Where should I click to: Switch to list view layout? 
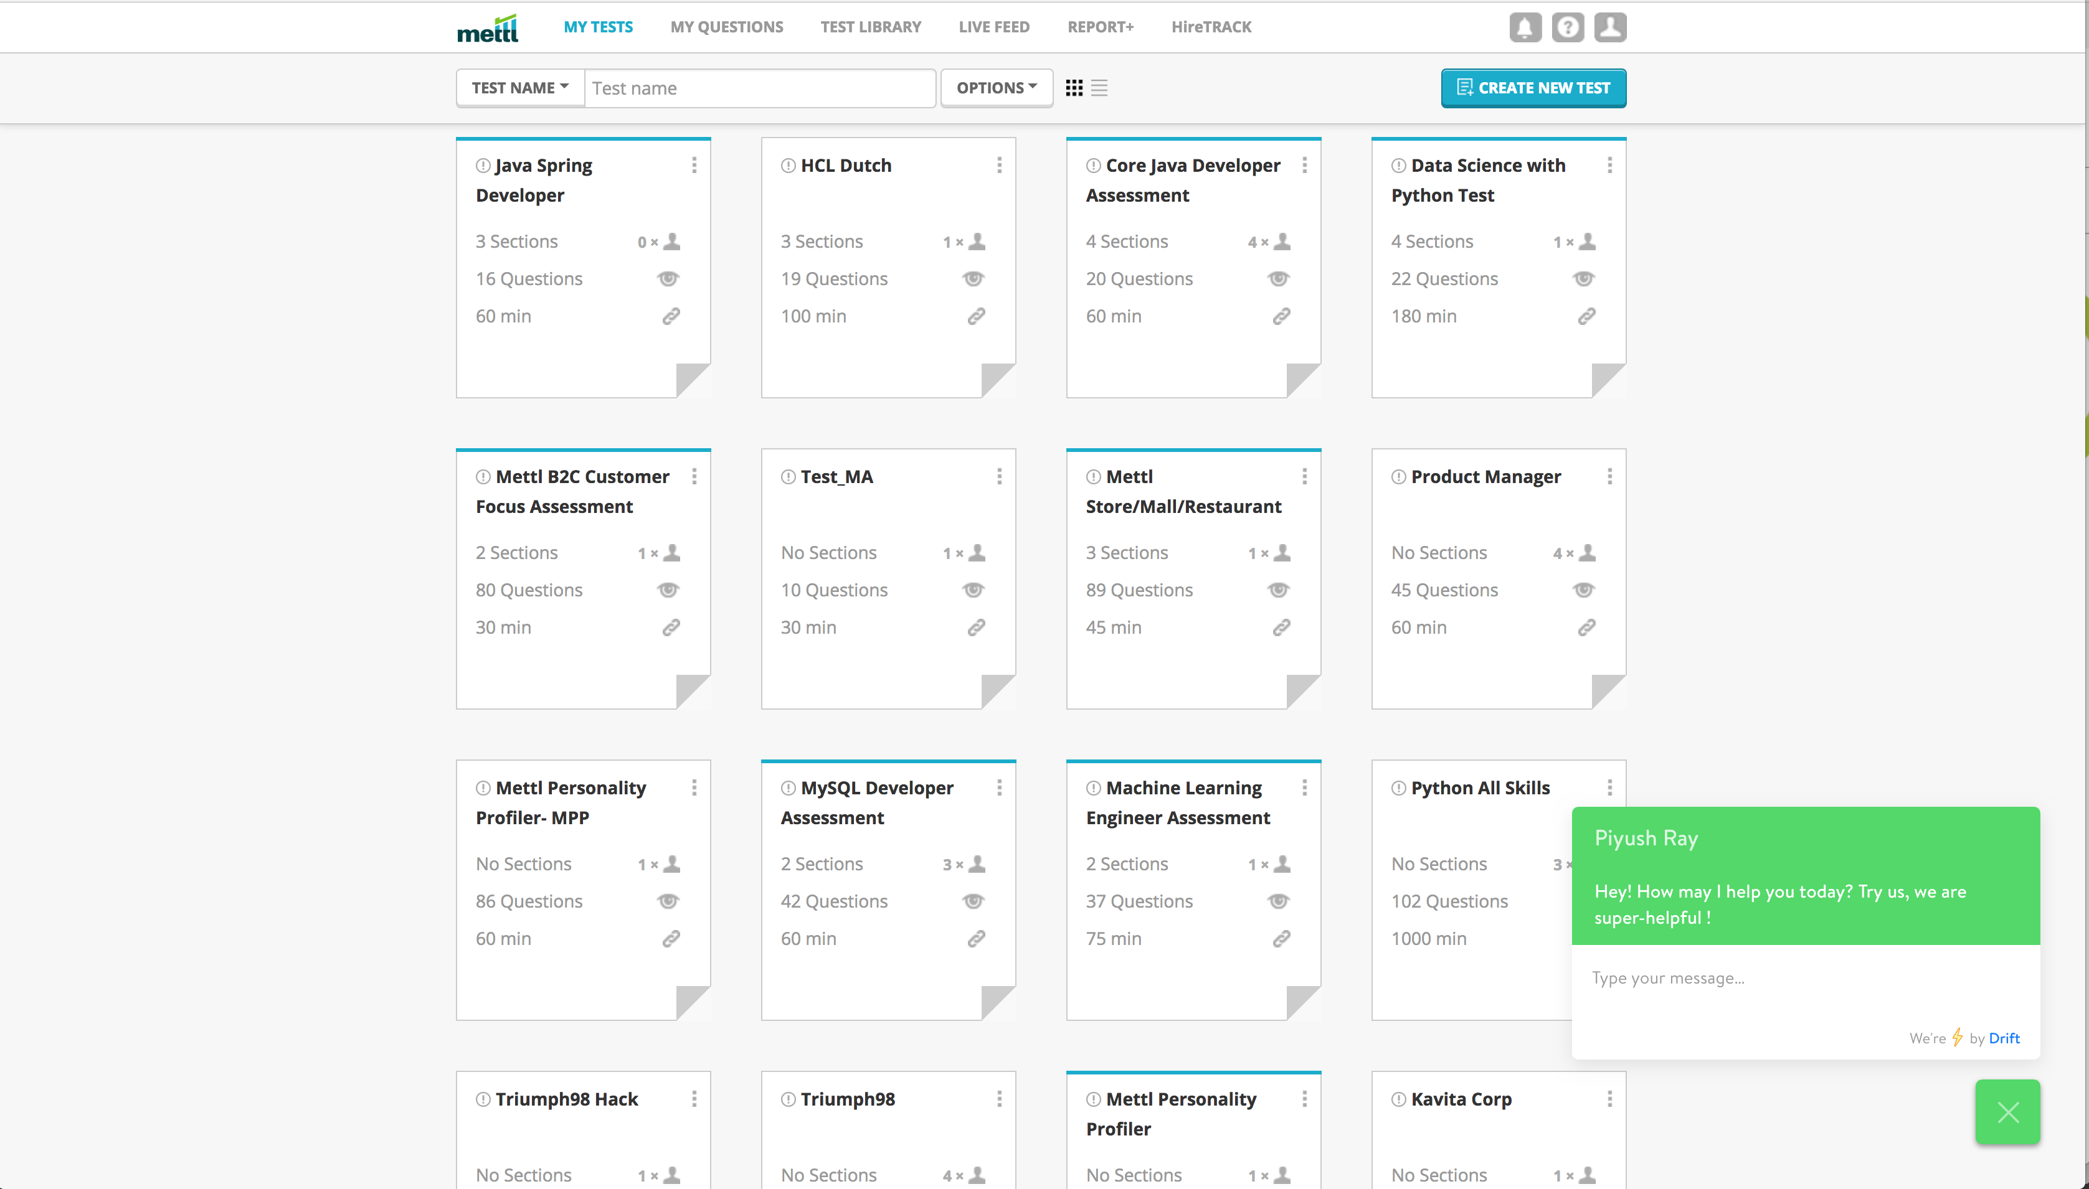pyautogui.click(x=1099, y=87)
